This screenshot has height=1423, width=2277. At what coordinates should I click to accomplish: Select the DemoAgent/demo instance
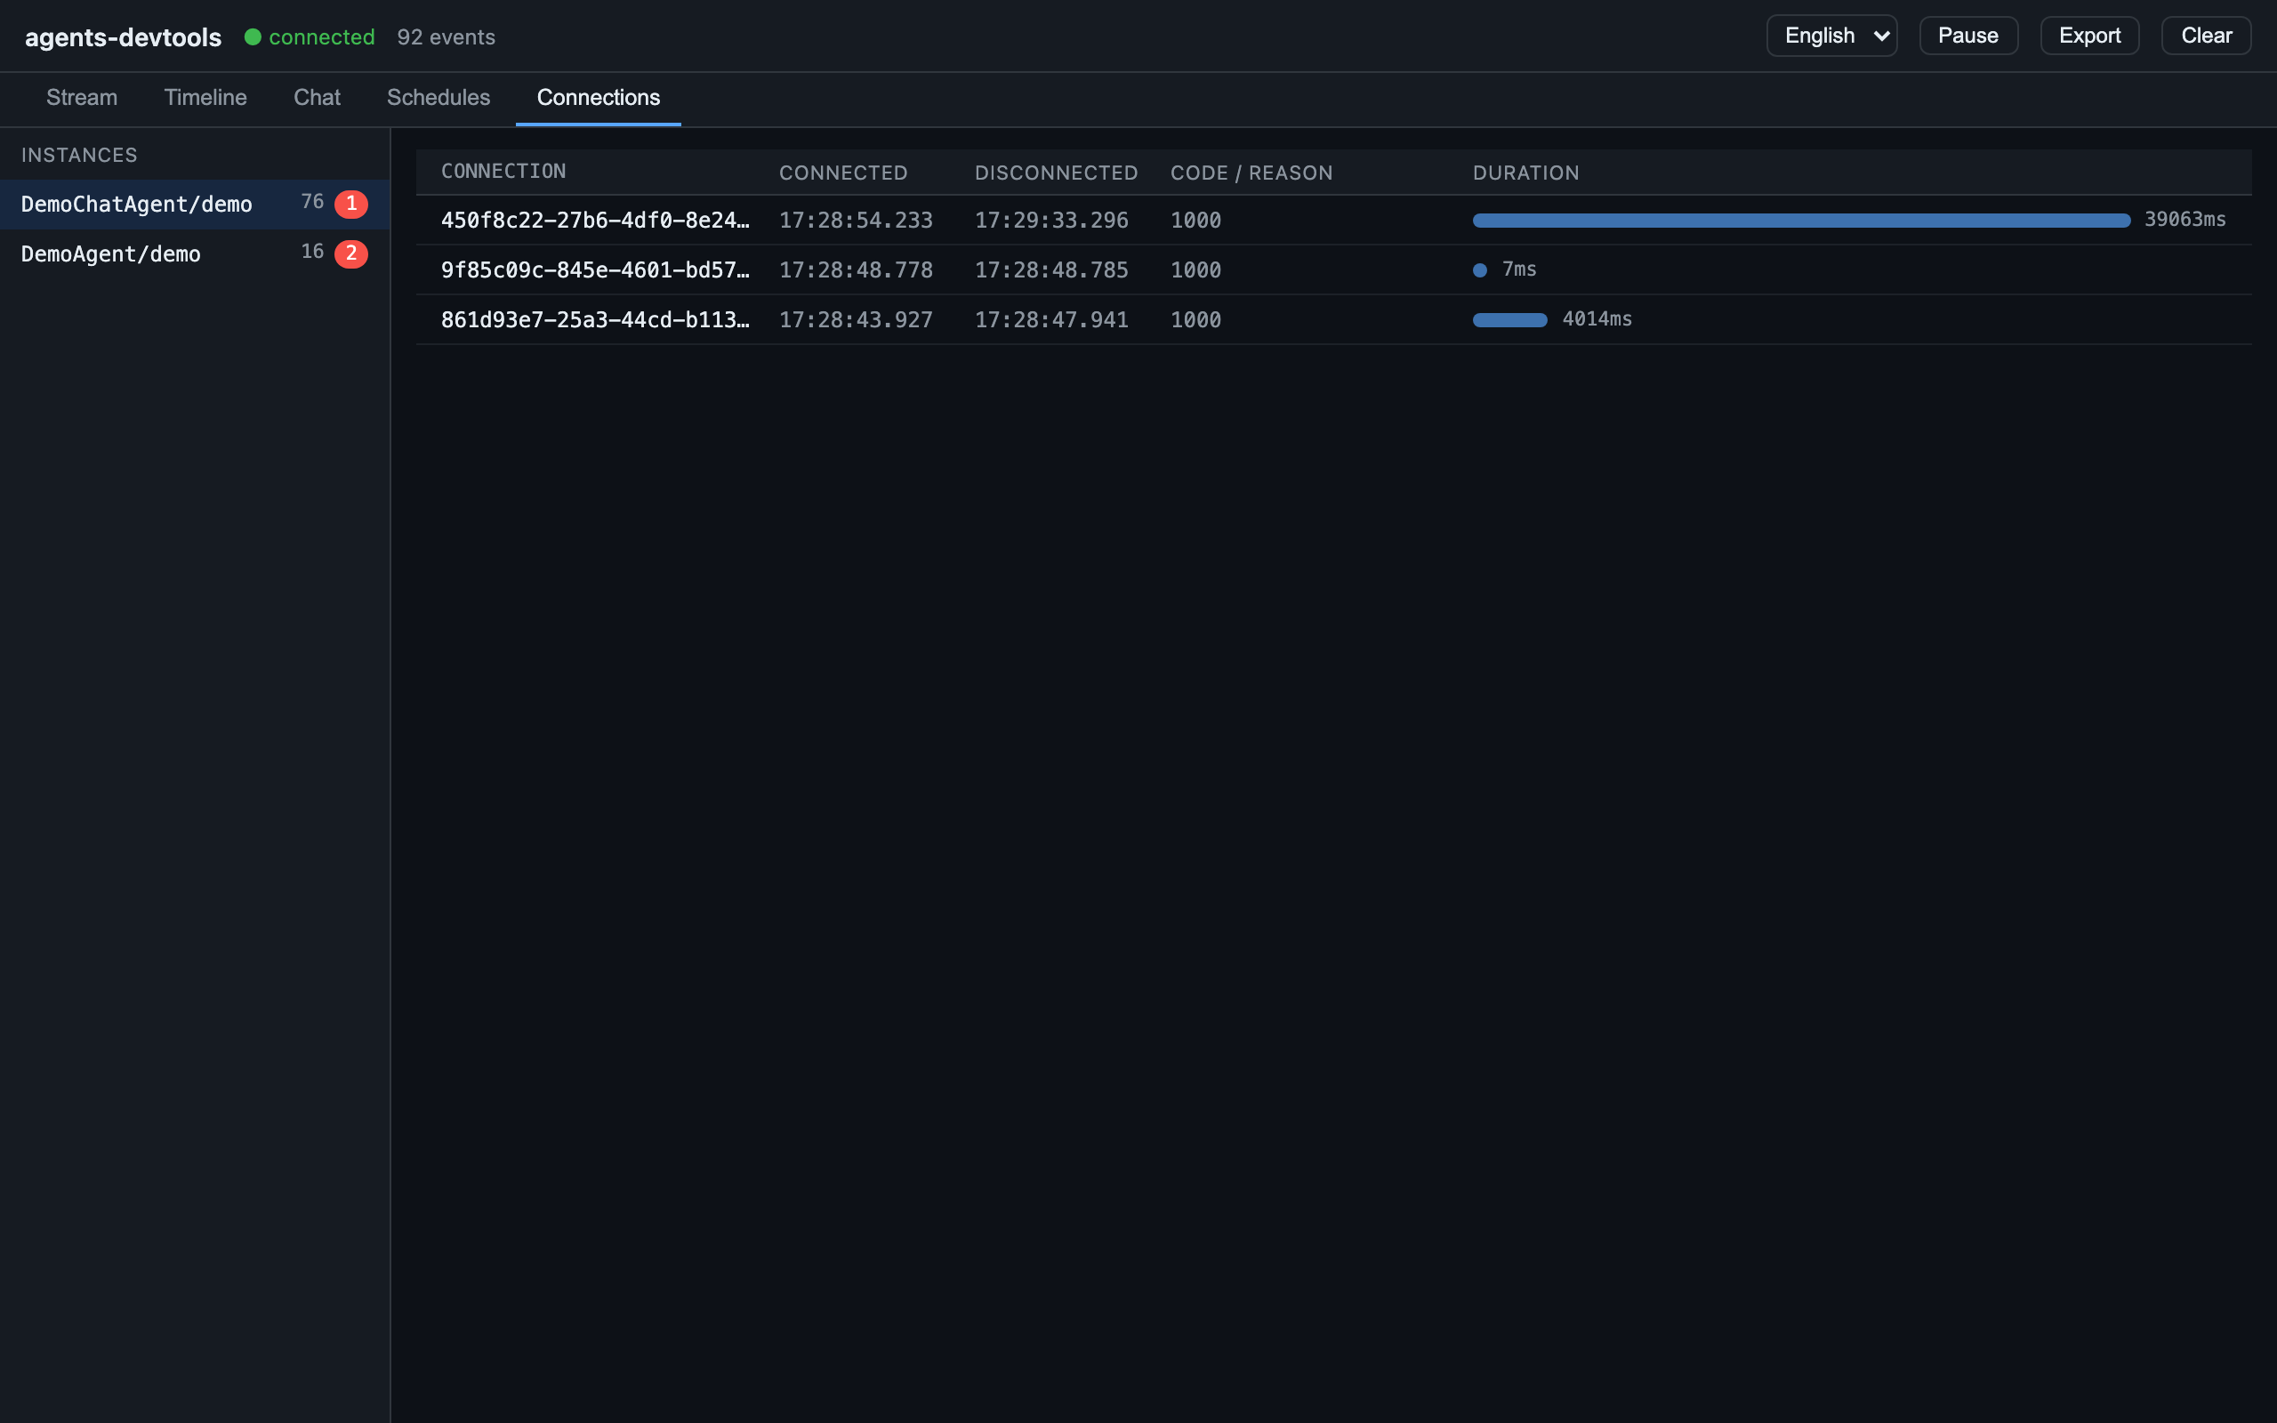(195, 254)
